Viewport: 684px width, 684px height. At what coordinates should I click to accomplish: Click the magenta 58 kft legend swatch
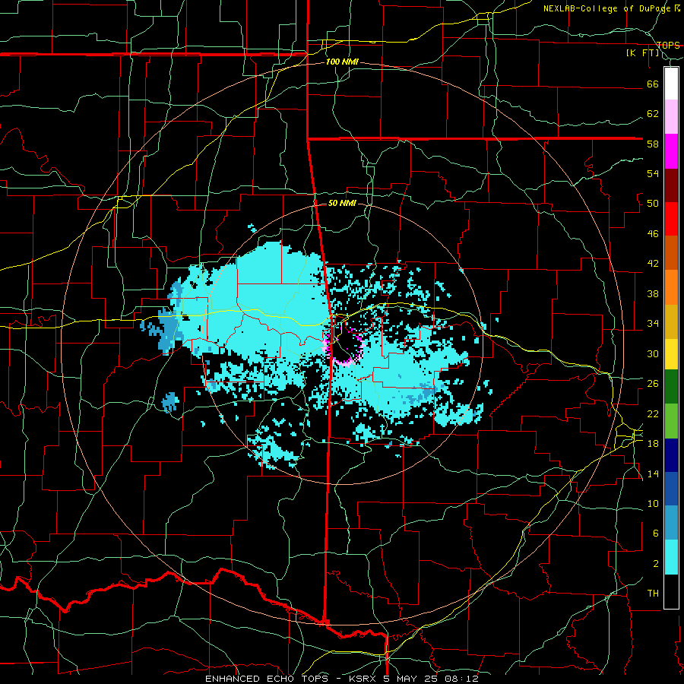click(x=671, y=151)
